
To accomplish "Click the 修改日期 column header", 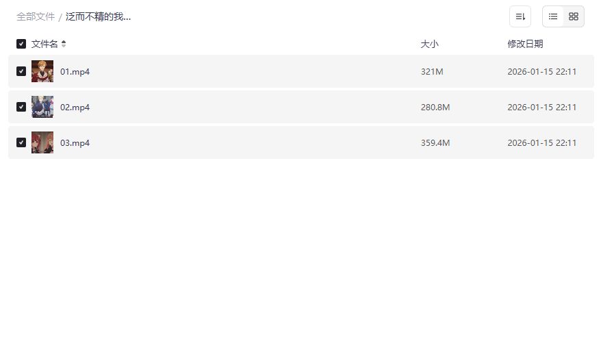I will click(x=525, y=44).
